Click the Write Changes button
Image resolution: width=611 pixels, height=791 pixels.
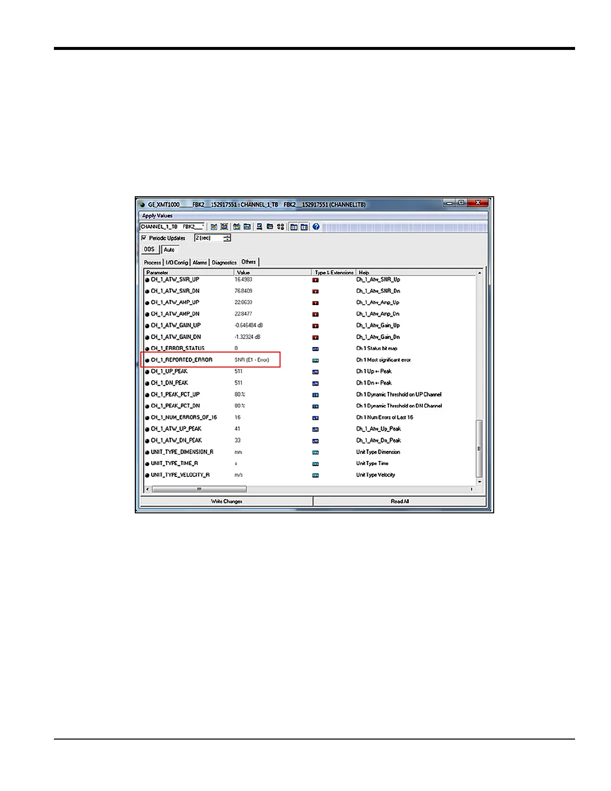[227, 501]
